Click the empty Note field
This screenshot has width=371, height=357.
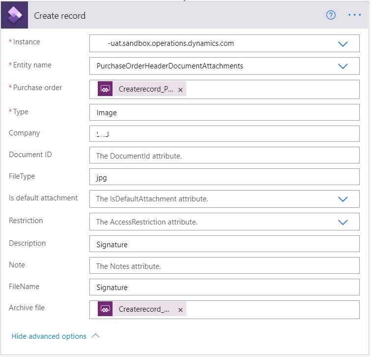pos(224,265)
